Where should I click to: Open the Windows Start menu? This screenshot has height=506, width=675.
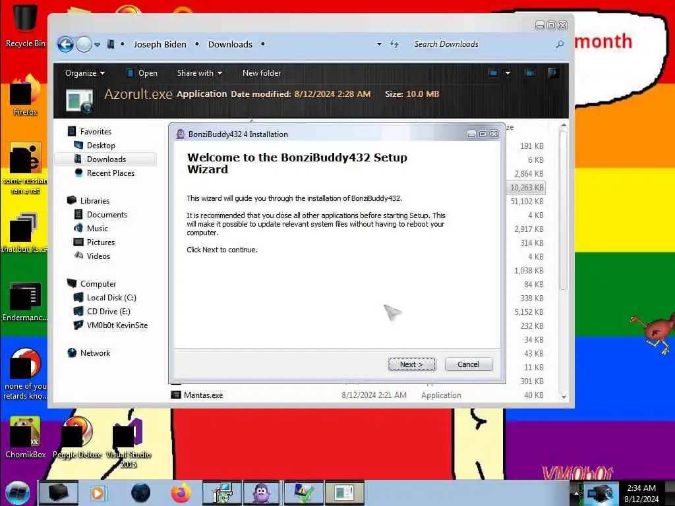[x=17, y=493]
